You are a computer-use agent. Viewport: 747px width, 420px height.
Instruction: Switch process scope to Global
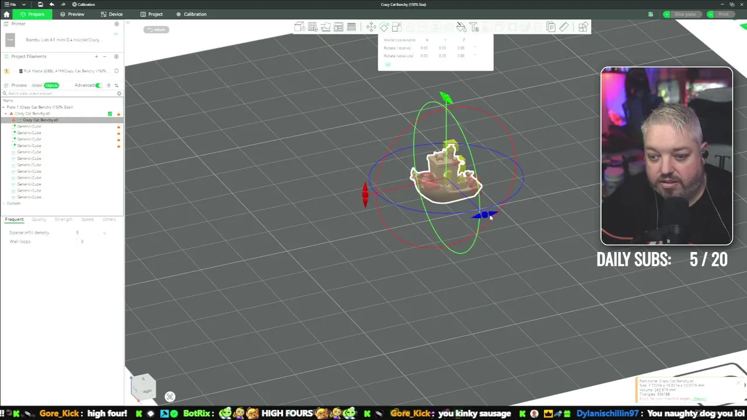pos(37,85)
